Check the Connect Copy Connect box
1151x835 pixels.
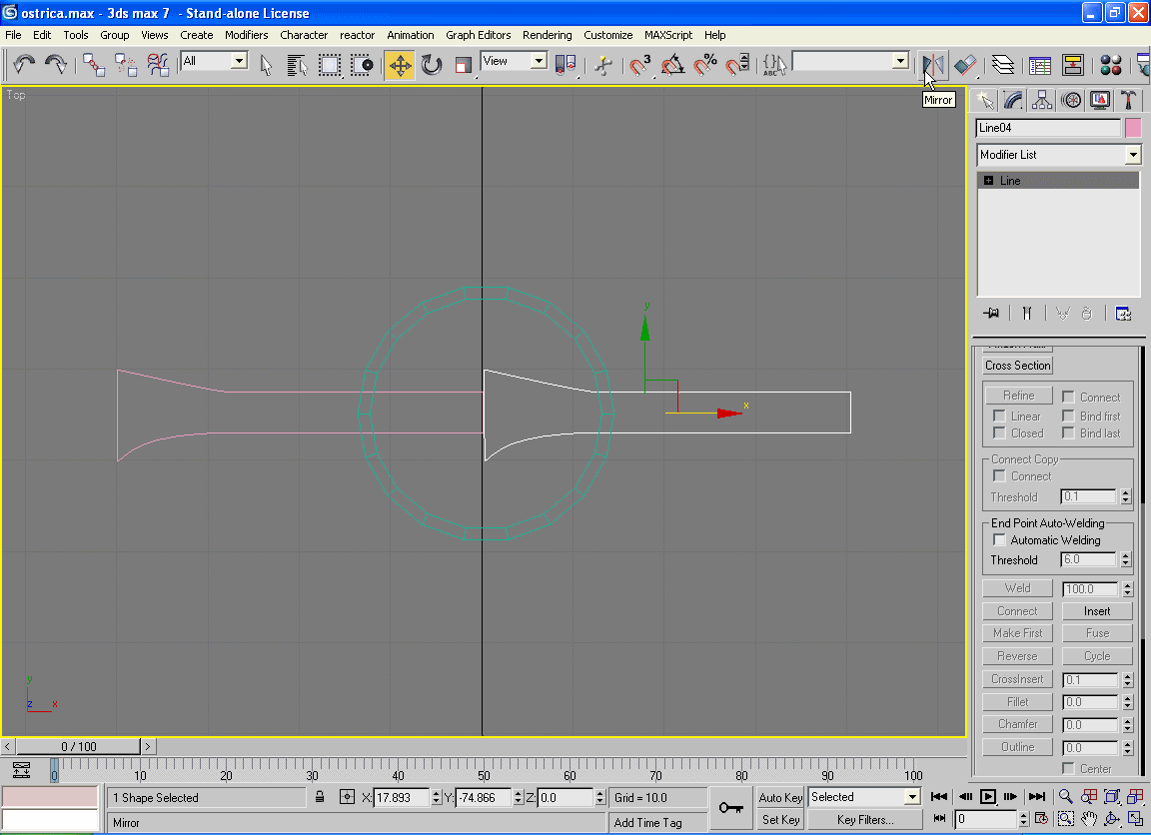[x=999, y=476]
